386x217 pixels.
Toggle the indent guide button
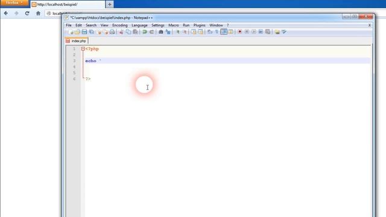[x=224, y=32]
